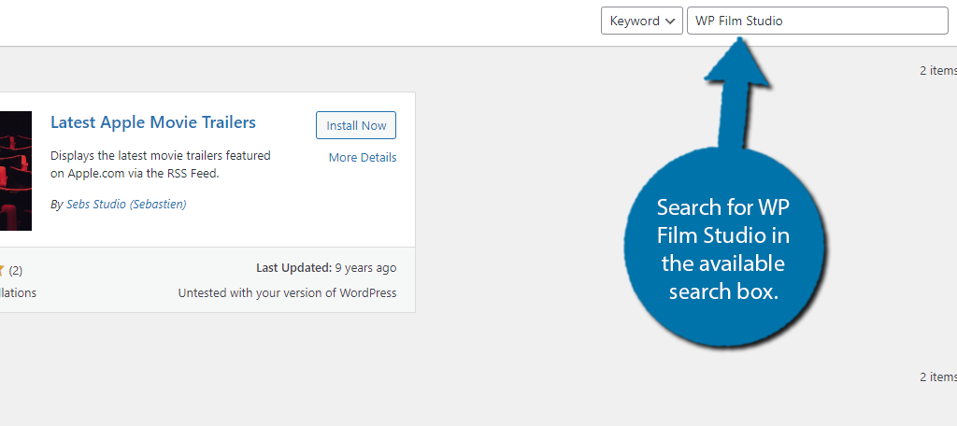Select the 'Last Updated: 9 years ago' text
This screenshot has width=957, height=426.
[326, 268]
